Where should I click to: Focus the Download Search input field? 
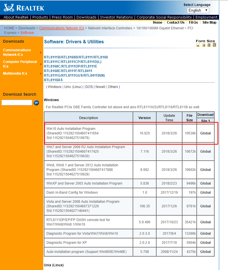point(17,103)
